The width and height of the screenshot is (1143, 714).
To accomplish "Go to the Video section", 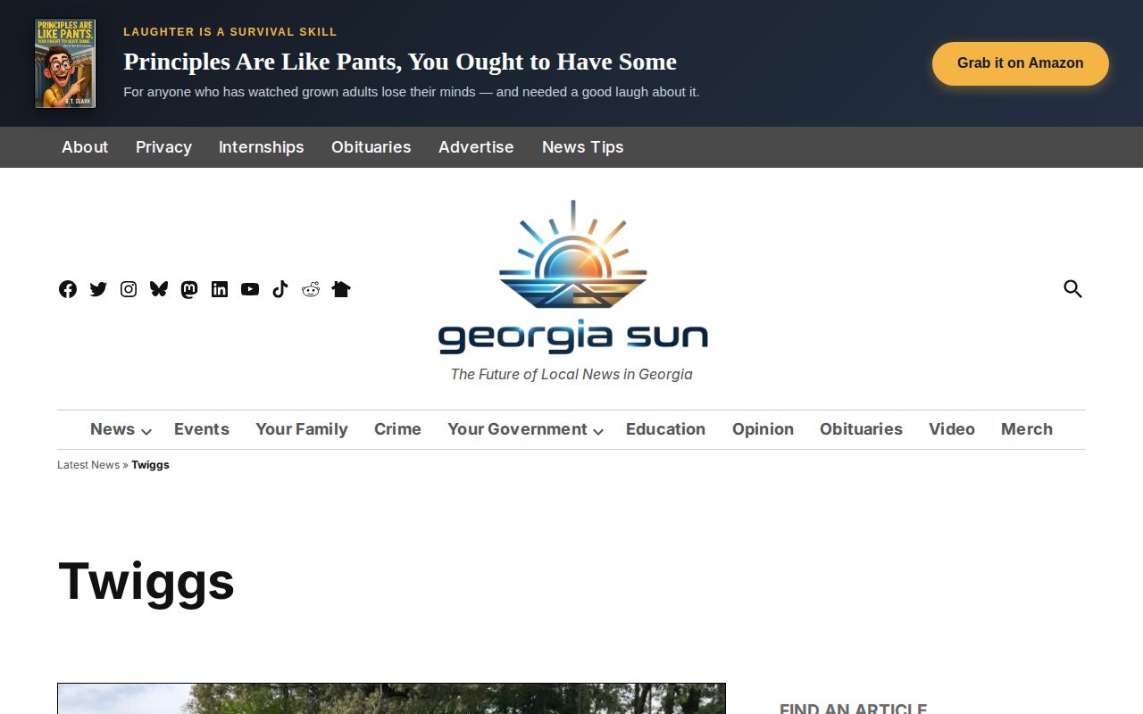I will click(x=952, y=429).
